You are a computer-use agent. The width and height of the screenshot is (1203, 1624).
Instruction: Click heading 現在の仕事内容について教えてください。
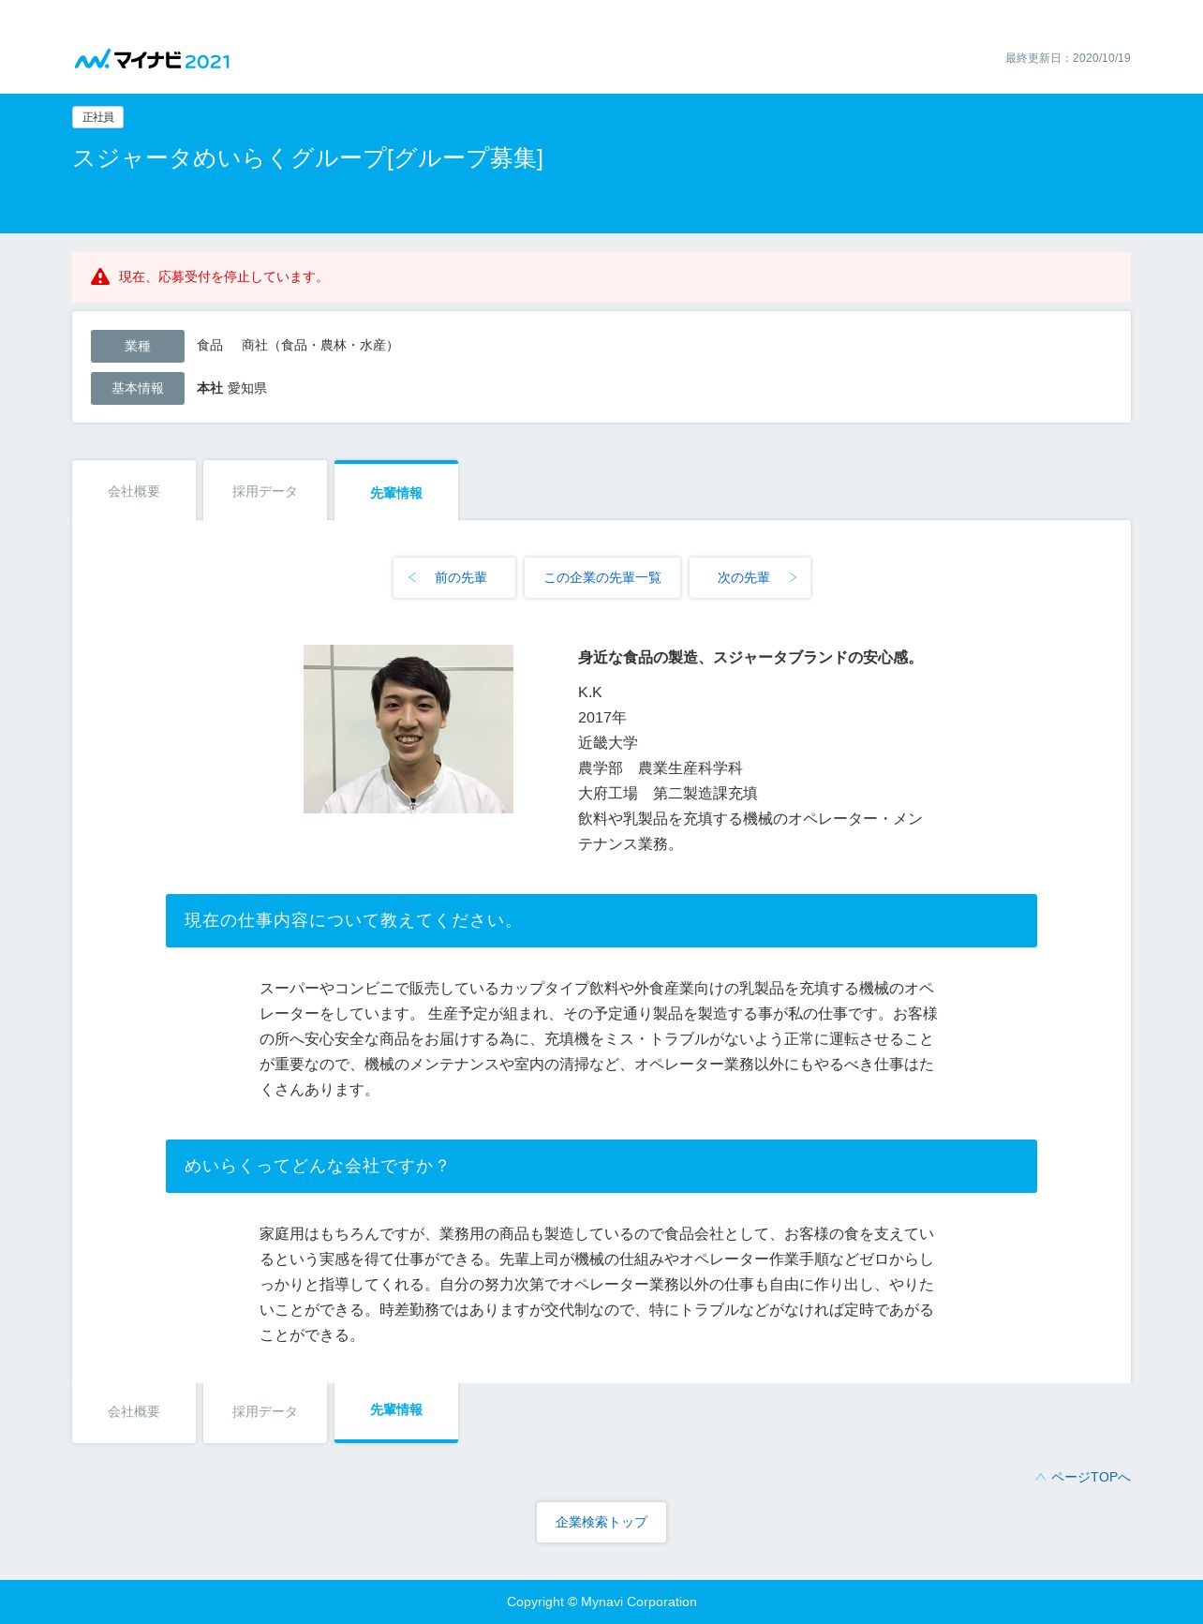pos(601,920)
